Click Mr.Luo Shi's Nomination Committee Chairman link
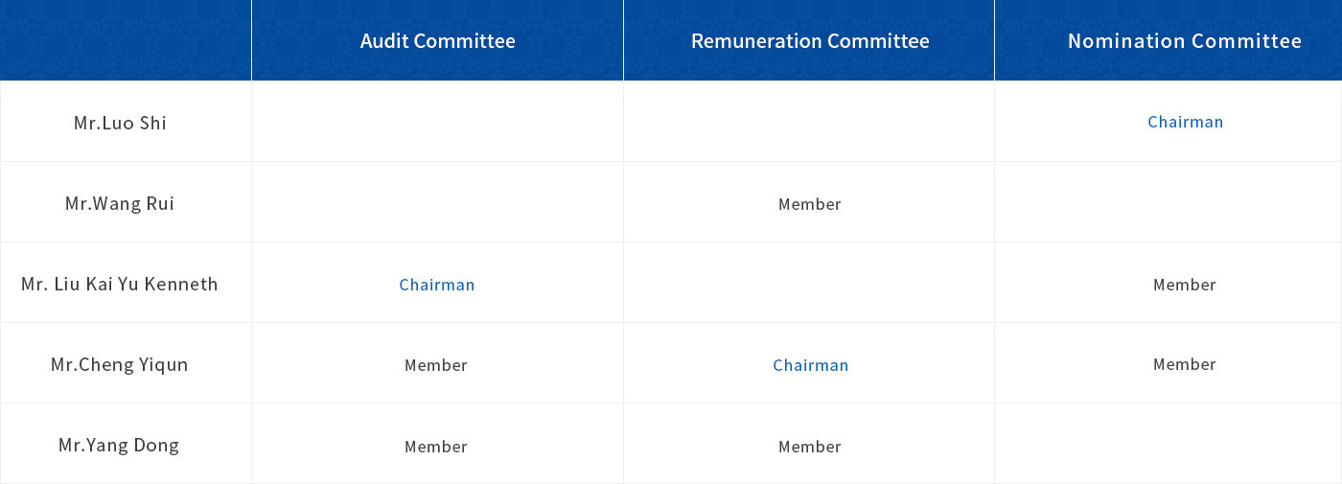The image size is (1342, 484). click(x=1185, y=122)
